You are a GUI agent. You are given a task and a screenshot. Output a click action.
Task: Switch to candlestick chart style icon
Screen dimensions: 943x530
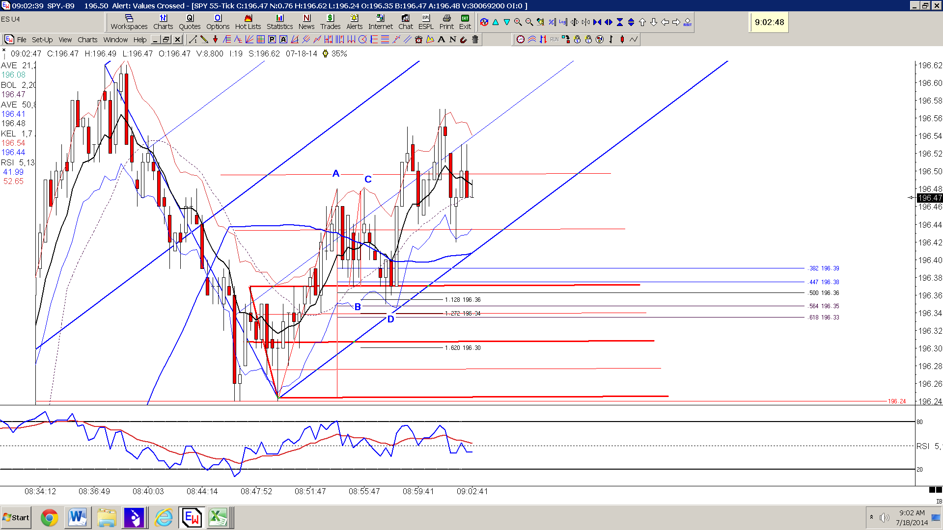622,40
